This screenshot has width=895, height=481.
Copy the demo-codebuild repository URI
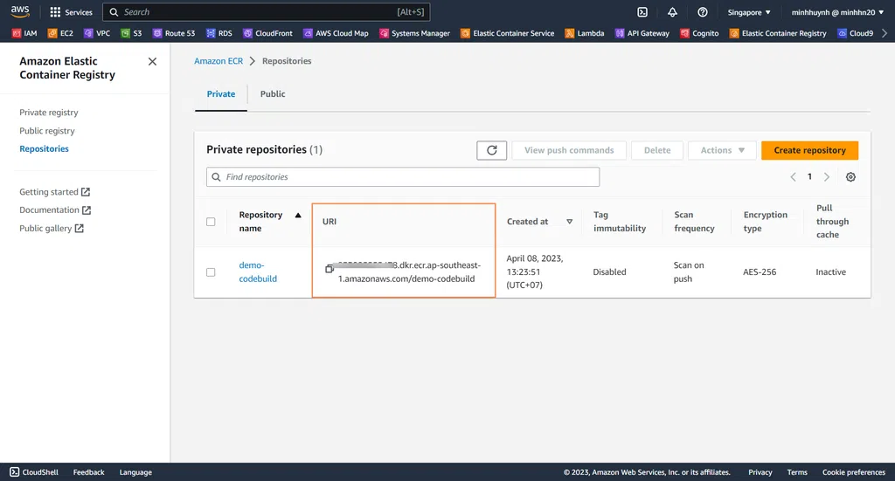point(330,268)
